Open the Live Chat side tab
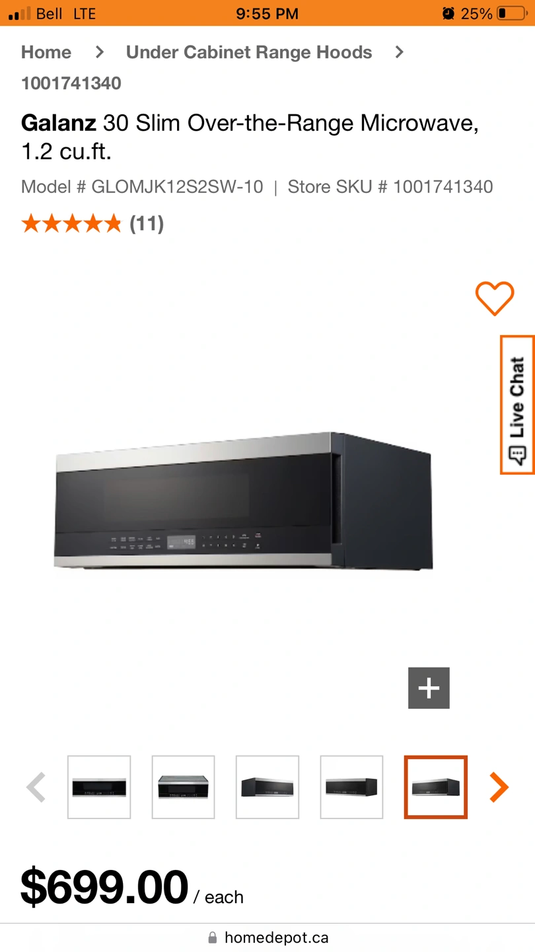535x952 pixels. pos(517,405)
